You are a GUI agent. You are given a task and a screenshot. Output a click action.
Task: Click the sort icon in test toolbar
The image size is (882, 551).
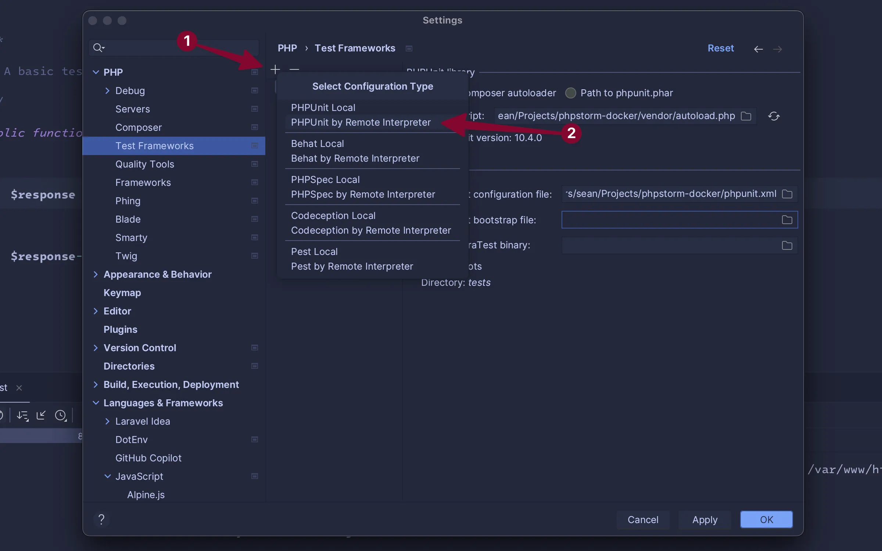pos(23,415)
